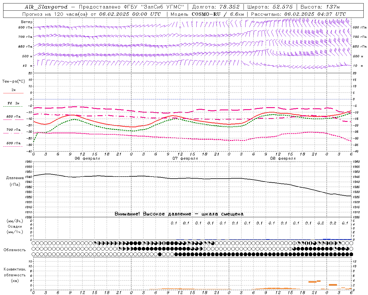Click the '(мм/3ч.)' precipitation unit label
The image size is (368, 295).
15,221
